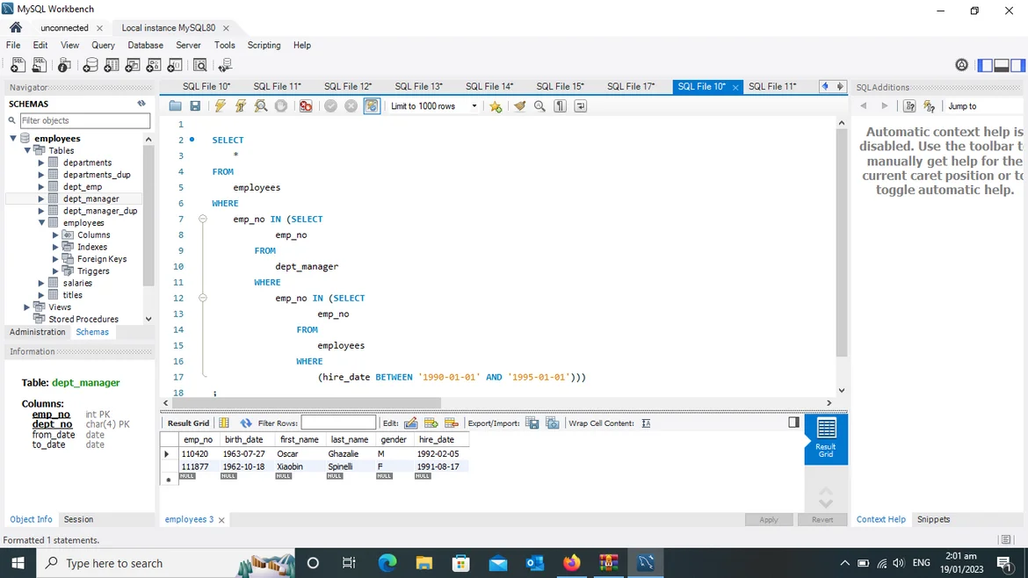1028x578 pixels.
Task: Open the Database menu
Action: 145,46
